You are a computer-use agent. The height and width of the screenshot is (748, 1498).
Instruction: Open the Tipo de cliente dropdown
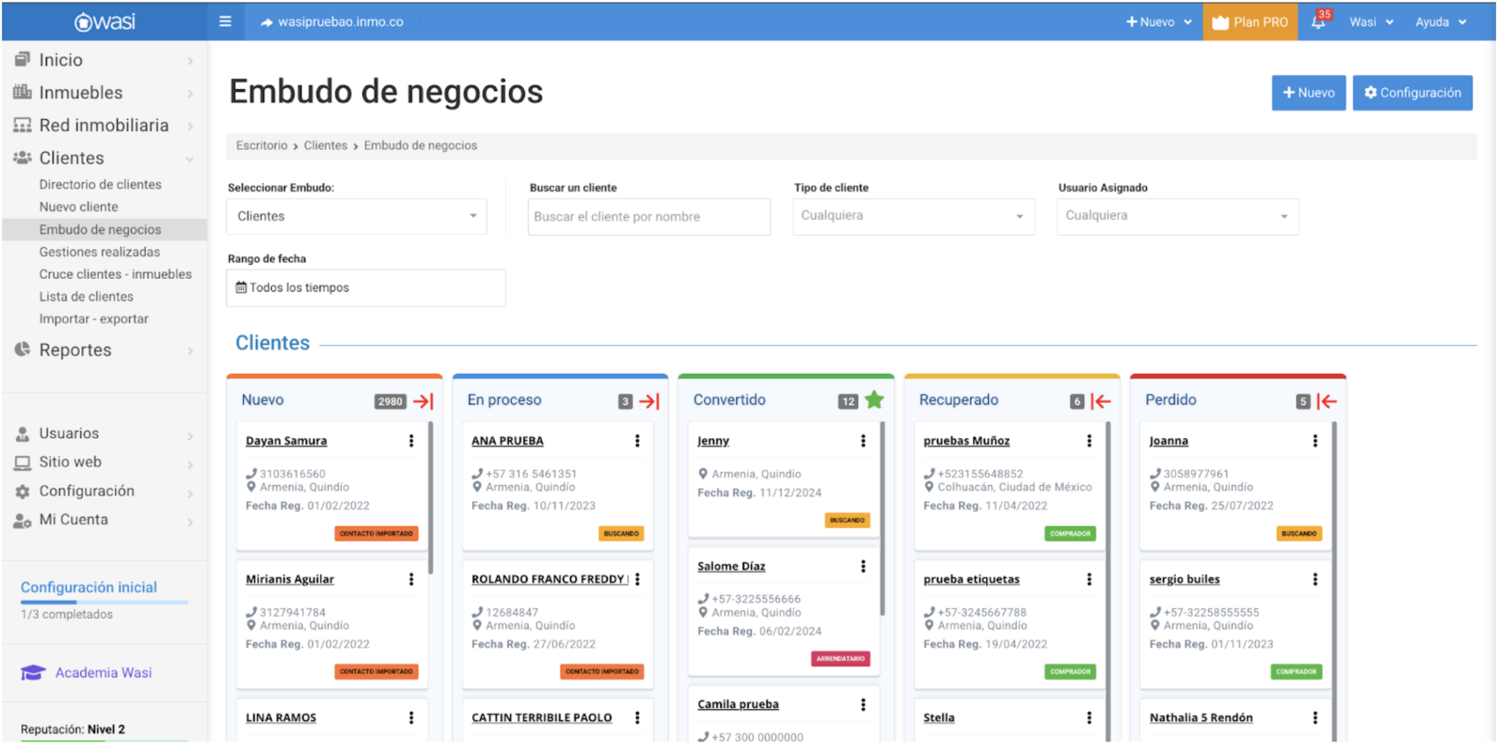coord(913,216)
